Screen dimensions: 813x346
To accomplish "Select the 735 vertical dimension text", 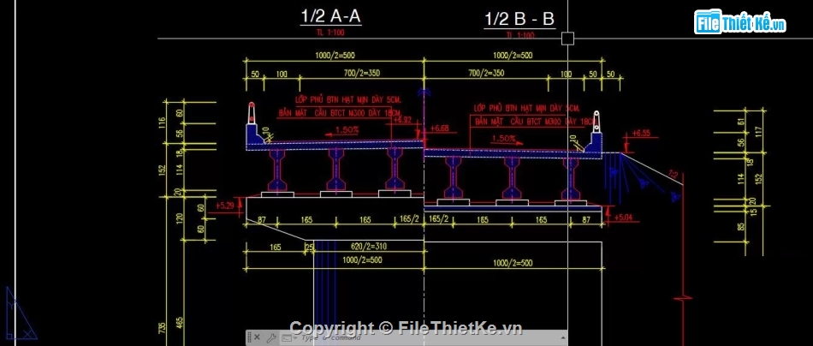I will click(163, 328).
